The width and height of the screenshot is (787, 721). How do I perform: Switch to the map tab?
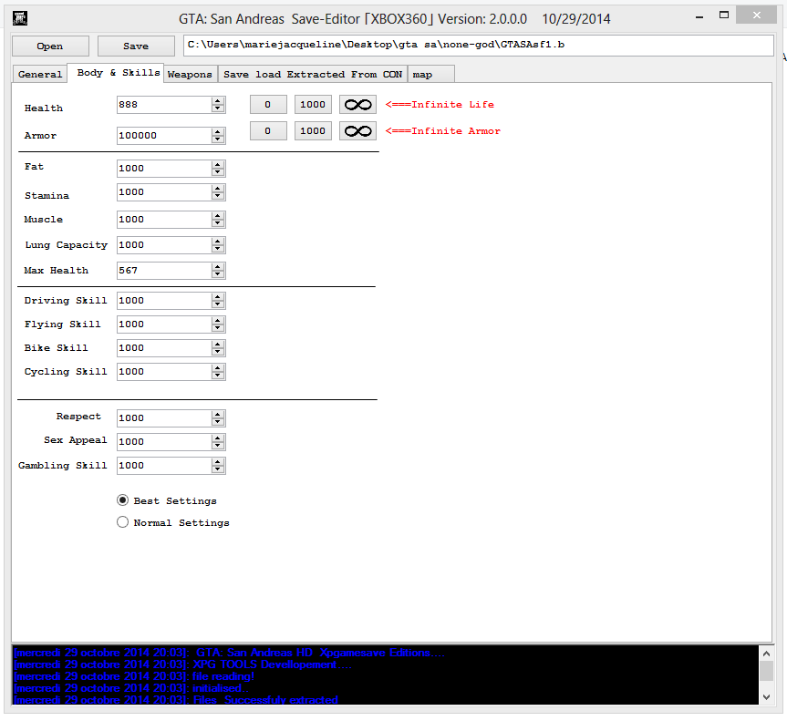click(x=430, y=75)
